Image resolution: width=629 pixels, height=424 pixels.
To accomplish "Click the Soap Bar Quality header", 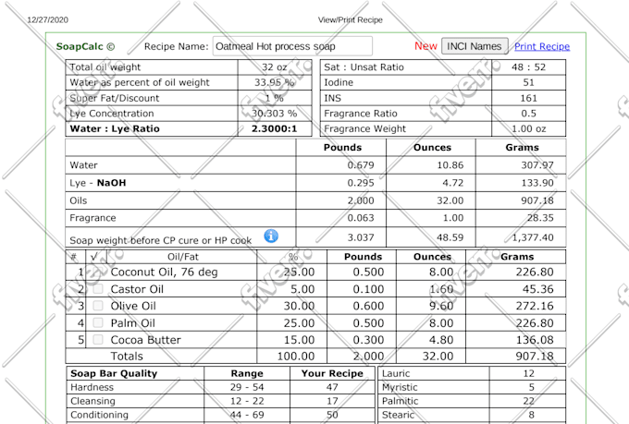I will 114,373.
